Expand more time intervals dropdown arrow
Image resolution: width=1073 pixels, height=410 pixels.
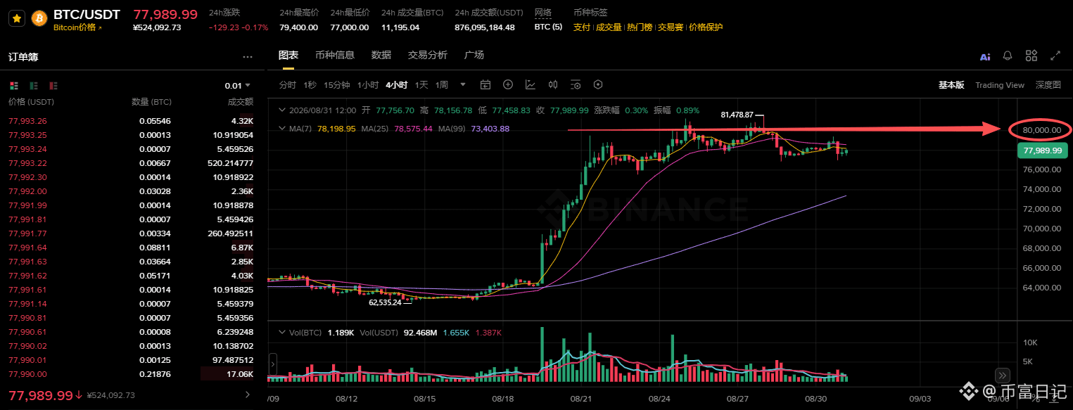tap(463, 85)
